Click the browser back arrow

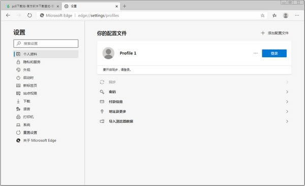8,15
